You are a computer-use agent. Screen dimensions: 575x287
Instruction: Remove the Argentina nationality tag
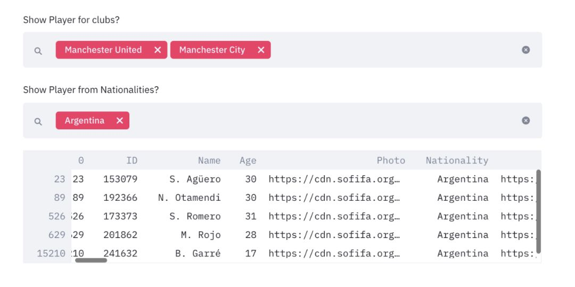(120, 121)
